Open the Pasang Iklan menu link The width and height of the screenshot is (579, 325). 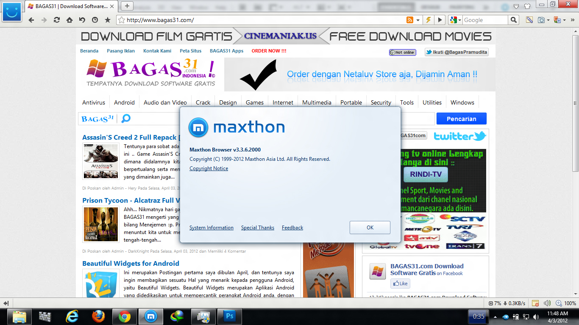click(121, 51)
